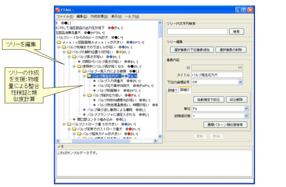Click black status dot on 使用中にバルブ長が短くなる row
286x187 pixels.
pyautogui.click(x=132, y=66)
